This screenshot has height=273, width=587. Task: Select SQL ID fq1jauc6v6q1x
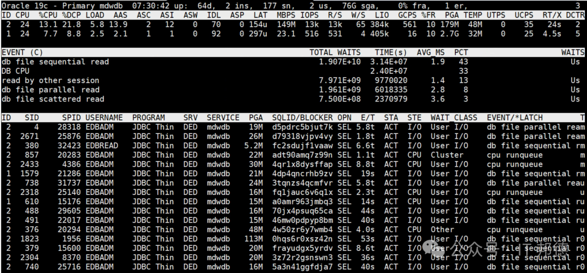coord(303,192)
